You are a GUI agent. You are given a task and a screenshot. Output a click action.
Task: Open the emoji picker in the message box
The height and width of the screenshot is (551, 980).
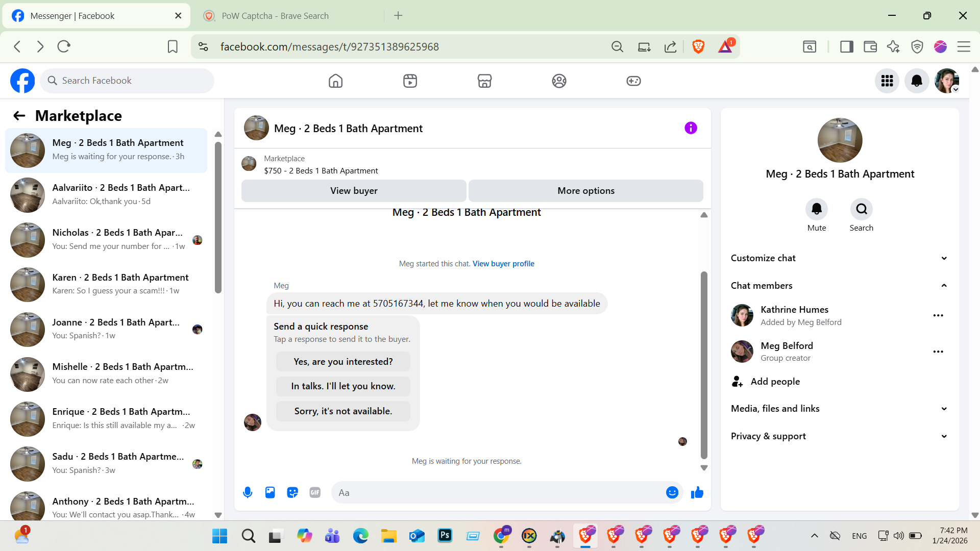(x=672, y=492)
